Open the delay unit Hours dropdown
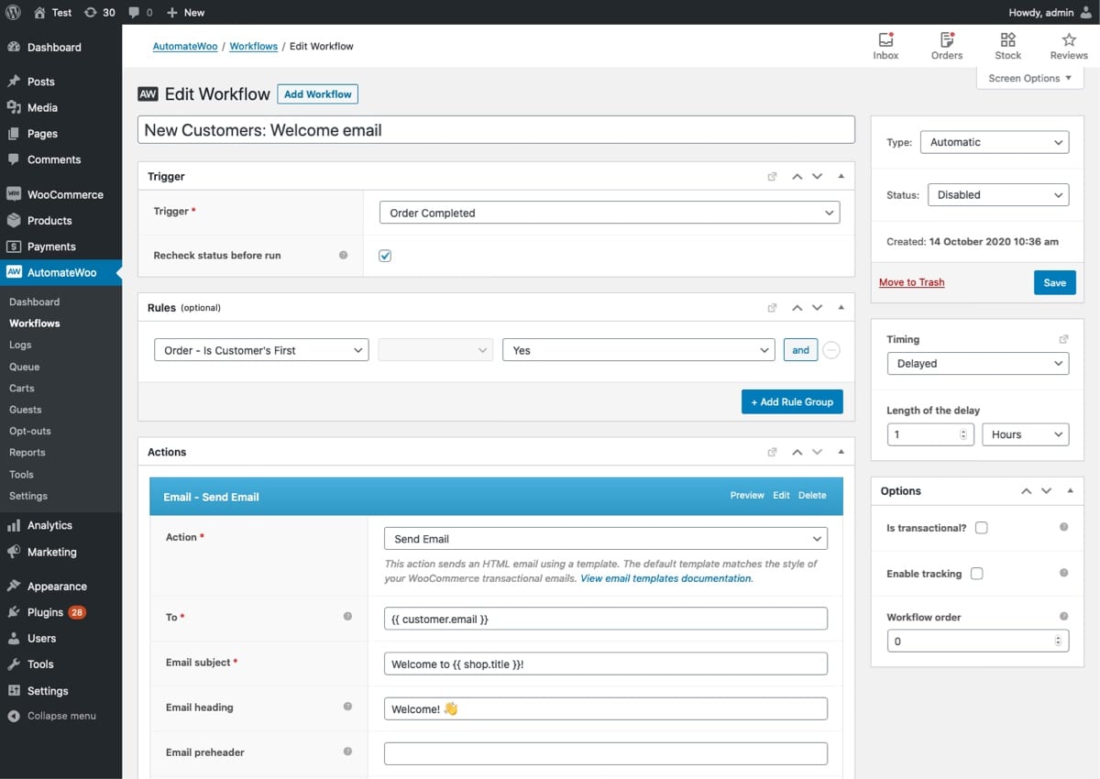This screenshot has height=779, width=1100. pos(1026,434)
